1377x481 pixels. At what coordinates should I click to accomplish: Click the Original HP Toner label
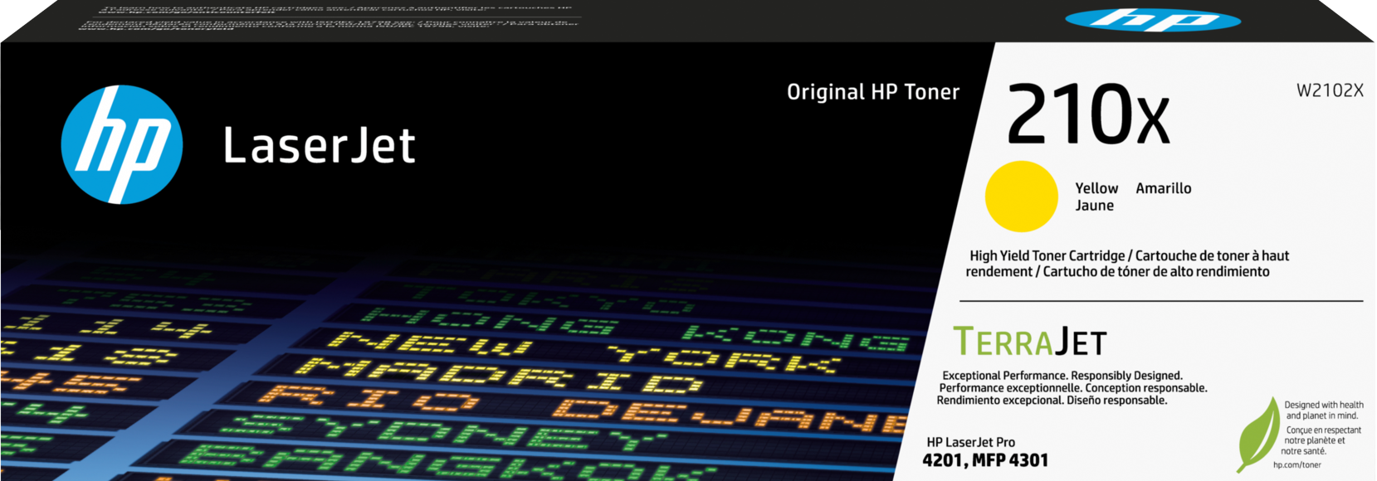[872, 92]
